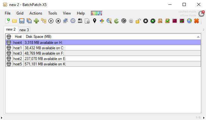The width and height of the screenshot is (206, 120).
Task: Click the power button icon in the toolbar
Action: click(x=124, y=21)
